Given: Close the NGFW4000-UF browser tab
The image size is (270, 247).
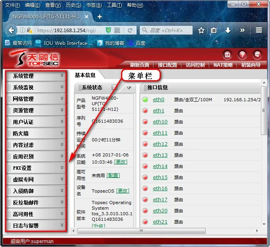Looking at the screenshot, I should [x=87, y=17].
